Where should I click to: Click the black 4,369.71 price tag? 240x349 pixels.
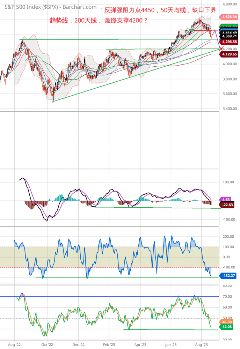click(229, 36)
